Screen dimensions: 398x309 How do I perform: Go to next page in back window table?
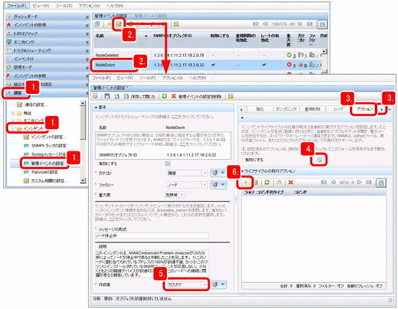[300, 24]
